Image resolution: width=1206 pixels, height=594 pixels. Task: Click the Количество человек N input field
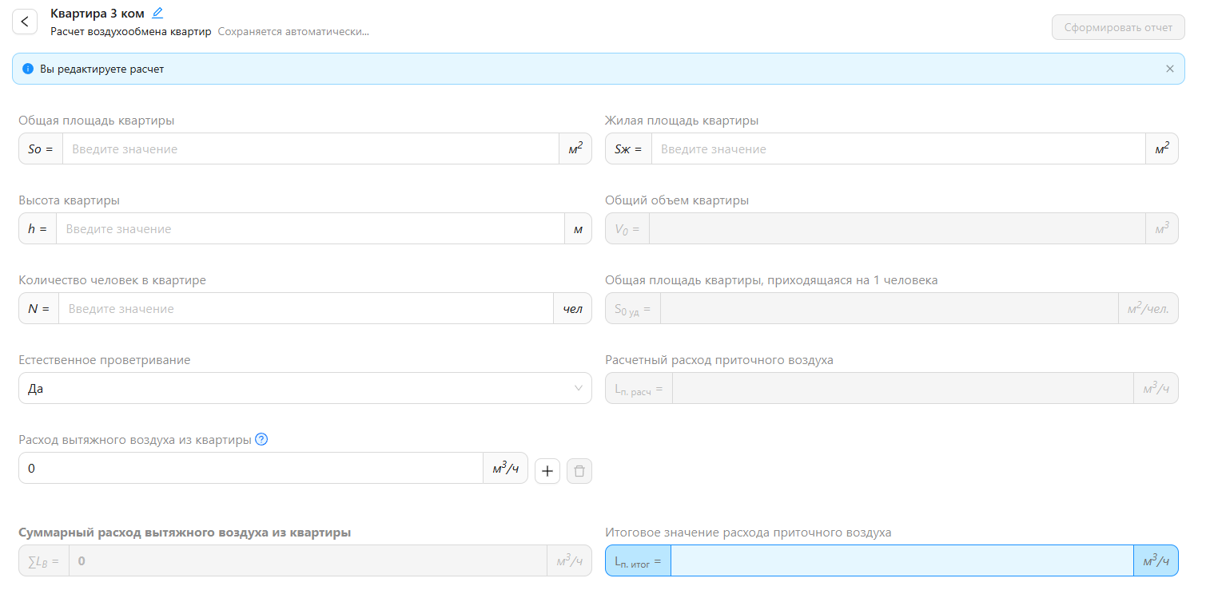point(305,308)
